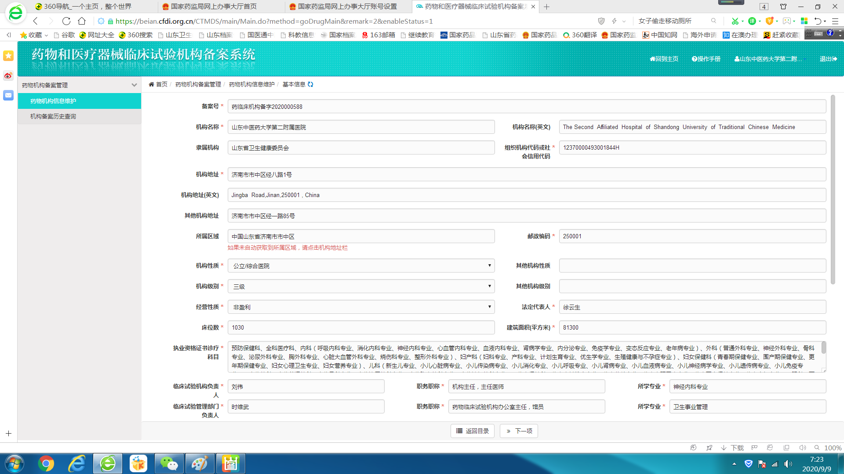Click the undo closed tab arrow

click(x=818, y=21)
